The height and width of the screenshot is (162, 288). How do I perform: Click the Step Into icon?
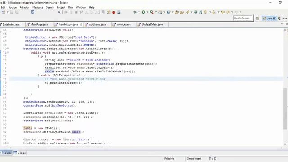86,12
